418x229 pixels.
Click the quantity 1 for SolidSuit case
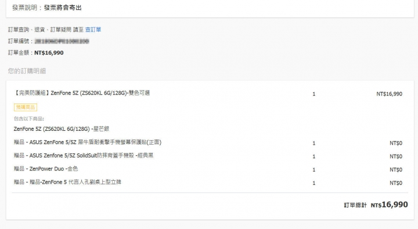pos(313,156)
